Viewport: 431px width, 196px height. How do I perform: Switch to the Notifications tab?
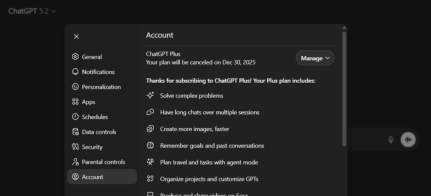click(x=102, y=72)
